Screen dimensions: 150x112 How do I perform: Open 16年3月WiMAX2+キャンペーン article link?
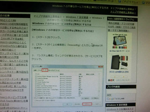coord(14,110)
